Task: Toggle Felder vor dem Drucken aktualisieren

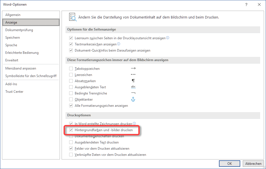Action: click(71, 149)
